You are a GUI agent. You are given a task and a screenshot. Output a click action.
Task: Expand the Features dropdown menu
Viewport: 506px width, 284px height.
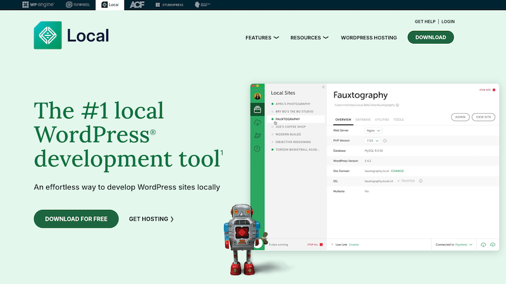point(262,38)
